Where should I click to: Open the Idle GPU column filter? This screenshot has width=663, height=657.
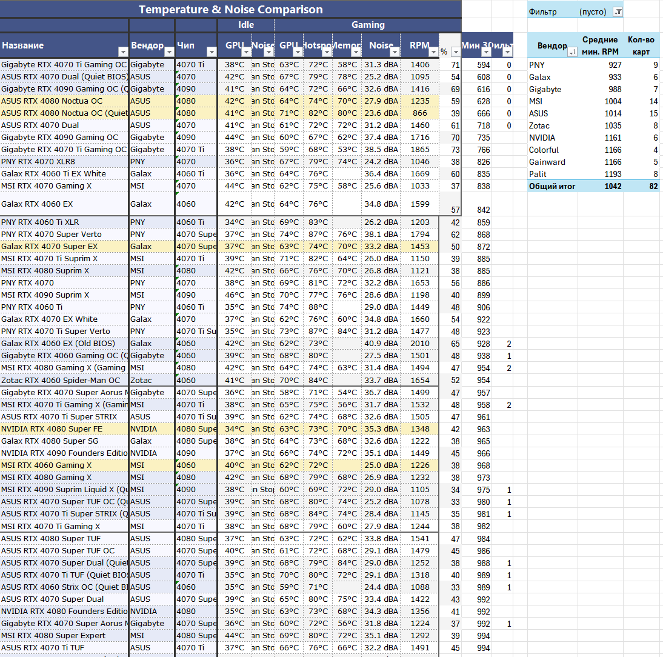[246, 52]
